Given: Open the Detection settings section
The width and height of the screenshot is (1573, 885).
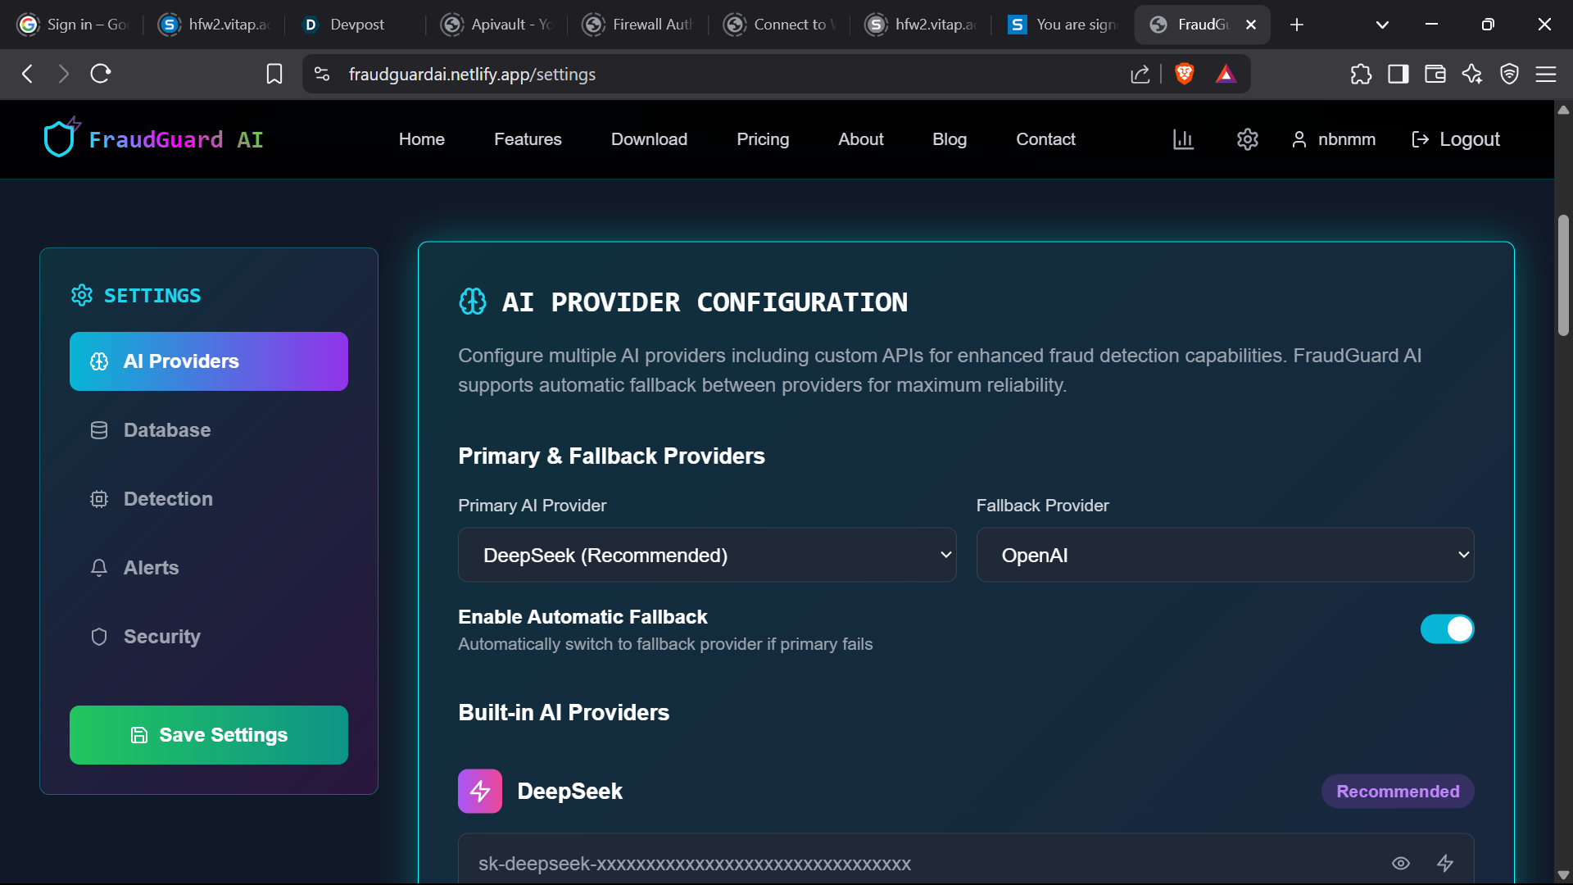Looking at the screenshot, I should [x=168, y=499].
